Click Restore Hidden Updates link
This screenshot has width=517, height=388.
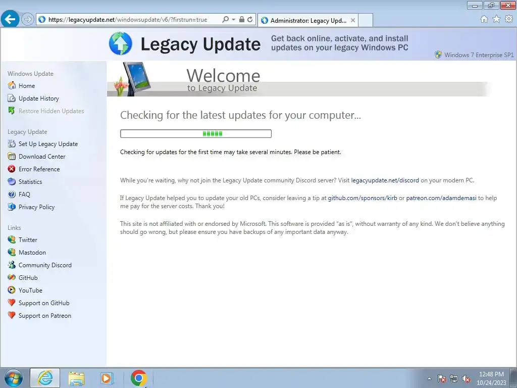pyautogui.click(x=51, y=111)
